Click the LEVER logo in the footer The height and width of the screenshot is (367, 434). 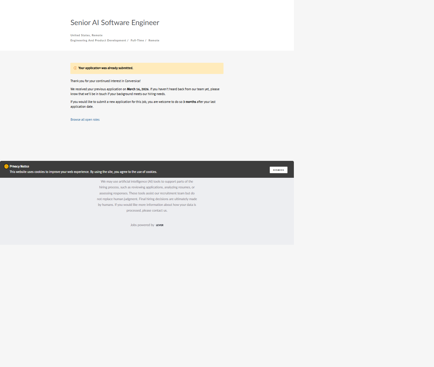coord(159,225)
